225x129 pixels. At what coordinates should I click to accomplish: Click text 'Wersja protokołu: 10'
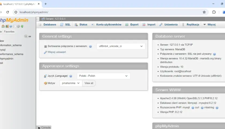[172, 67]
